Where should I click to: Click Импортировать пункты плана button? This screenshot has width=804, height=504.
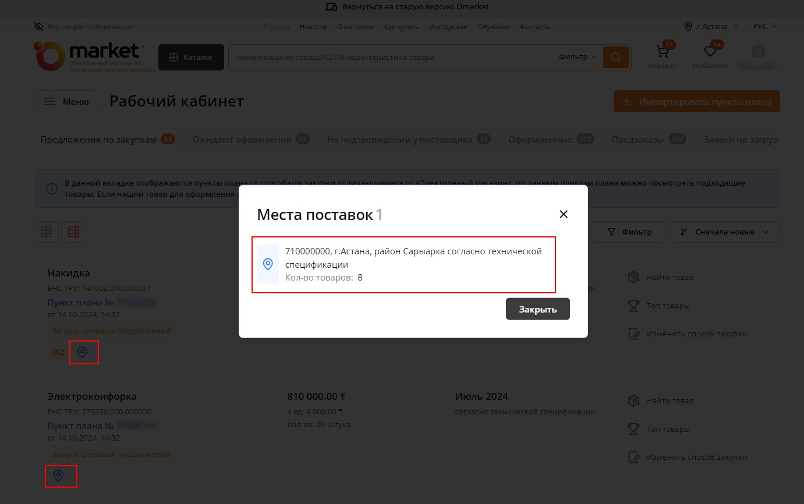click(696, 102)
